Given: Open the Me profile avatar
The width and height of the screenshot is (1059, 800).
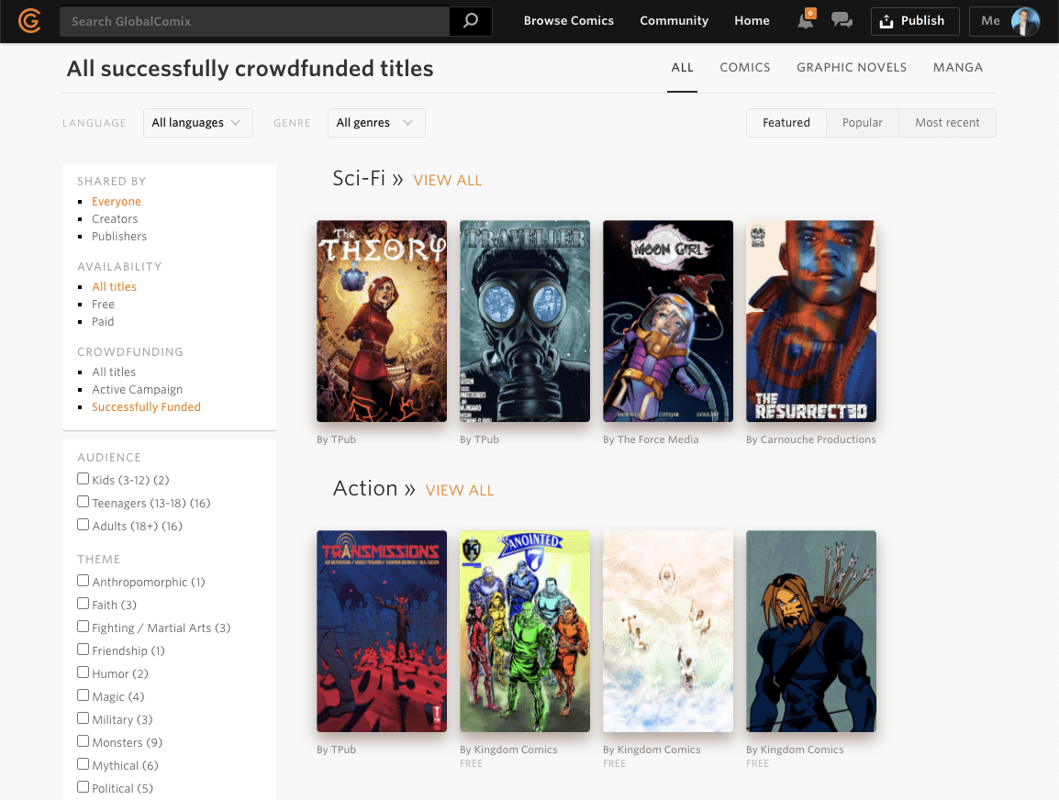Looking at the screenshot, I should (x=1024, y=21).
